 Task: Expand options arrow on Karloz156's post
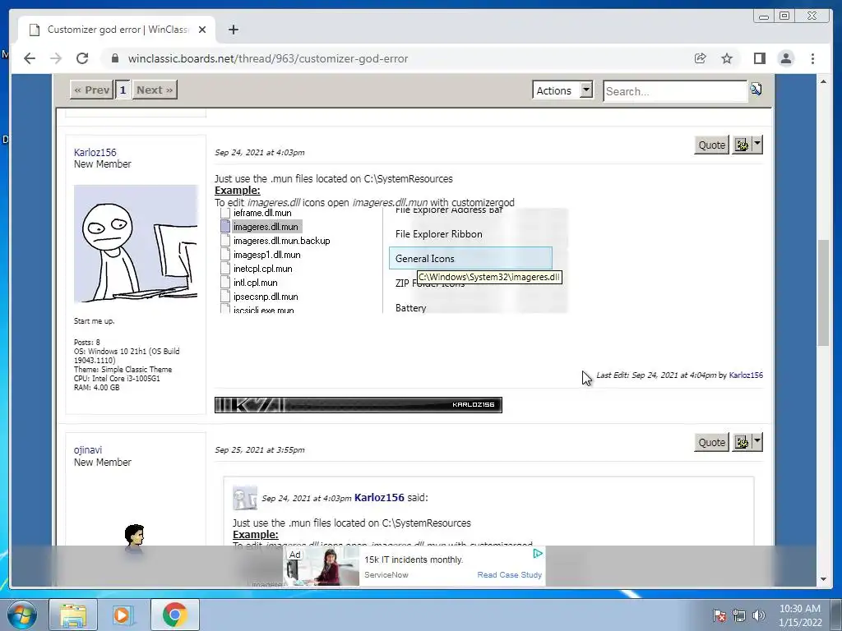point(757,145)
